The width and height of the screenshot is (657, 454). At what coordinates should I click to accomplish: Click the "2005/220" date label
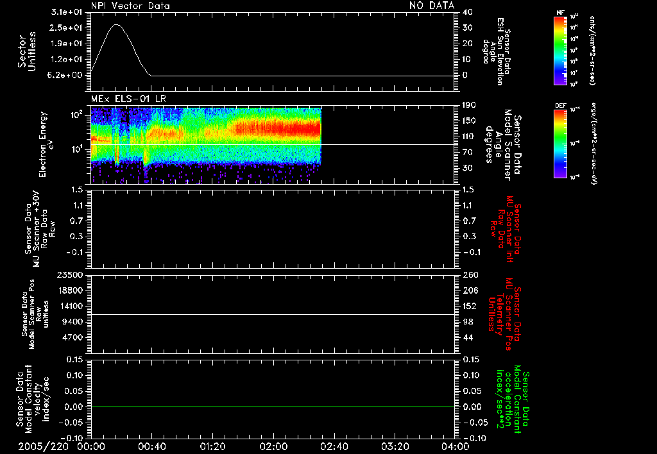click(43, 446)
